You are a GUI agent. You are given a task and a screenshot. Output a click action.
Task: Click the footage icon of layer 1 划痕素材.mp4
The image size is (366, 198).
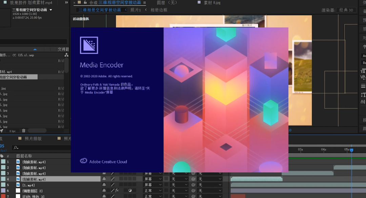(x=18, y=162)
